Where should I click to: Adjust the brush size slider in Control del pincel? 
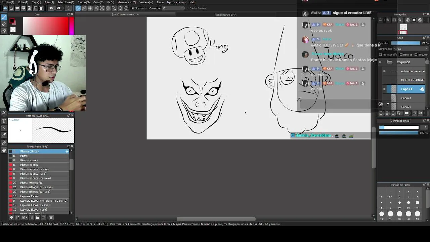pyautogui.click(x=399, y=127)
